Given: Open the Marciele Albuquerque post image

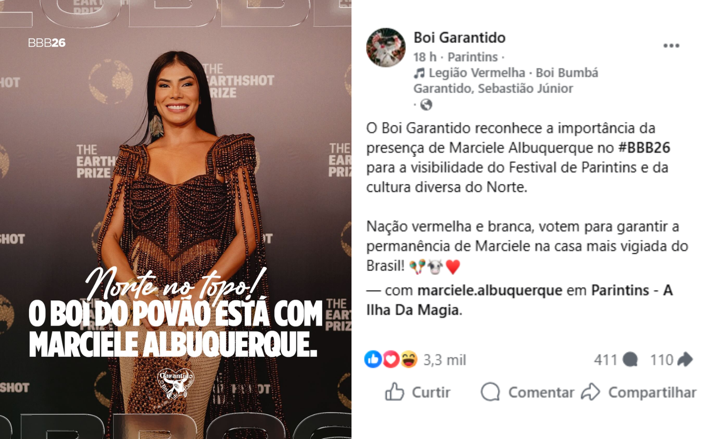Looking at the screenshot, I should click(176, 219).
